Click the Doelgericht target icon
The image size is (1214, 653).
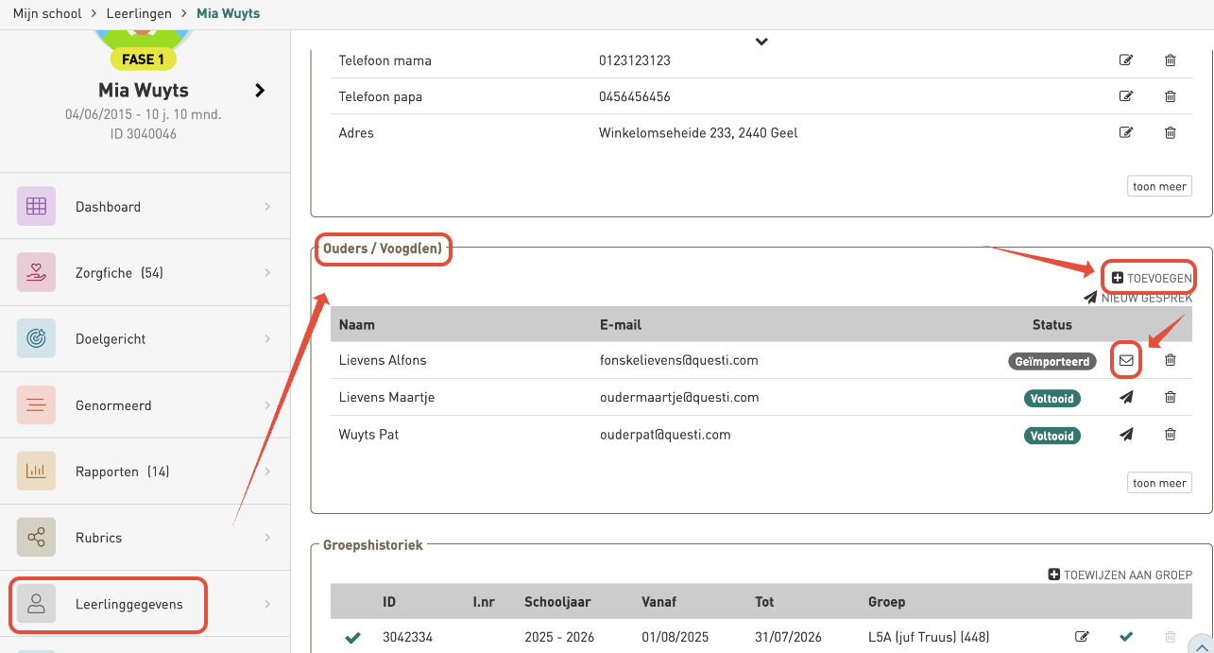[x=36, y=338]
